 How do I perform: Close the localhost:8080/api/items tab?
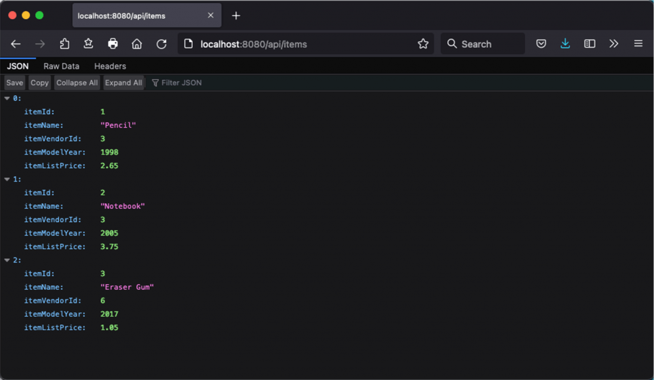pos(211,15)
